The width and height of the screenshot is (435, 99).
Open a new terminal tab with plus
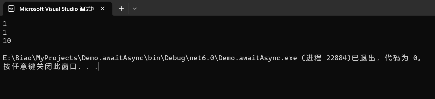(121, 9)
